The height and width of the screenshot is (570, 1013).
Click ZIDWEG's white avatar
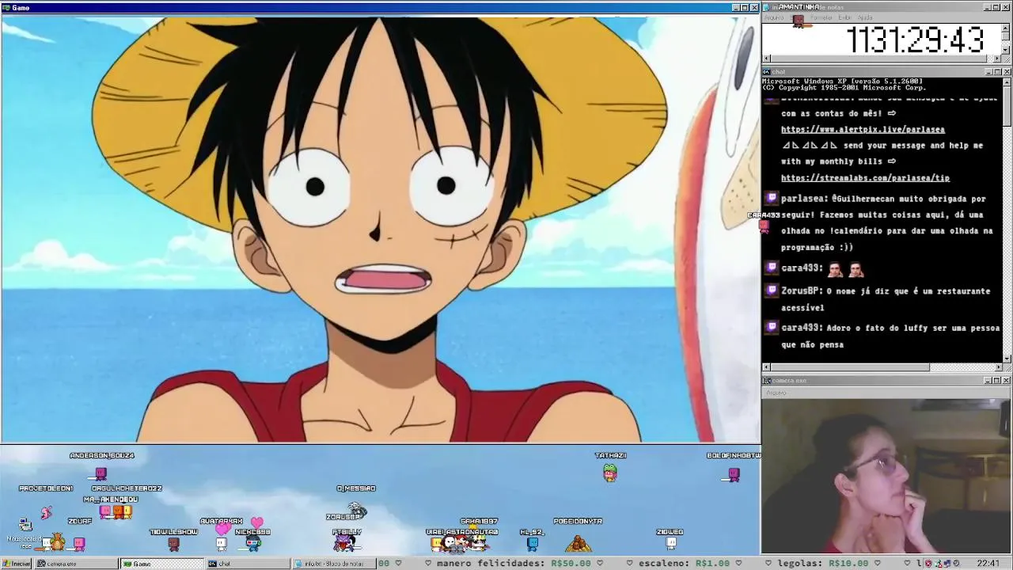671,543
